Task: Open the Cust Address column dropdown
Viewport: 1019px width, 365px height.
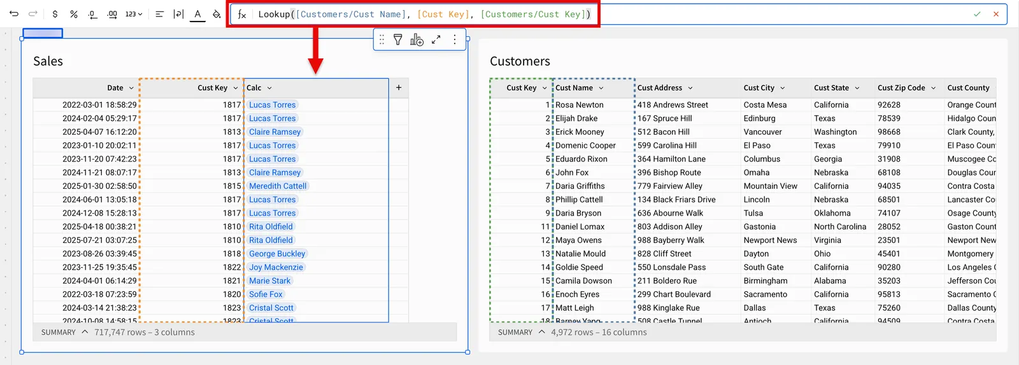Action: 690,88
